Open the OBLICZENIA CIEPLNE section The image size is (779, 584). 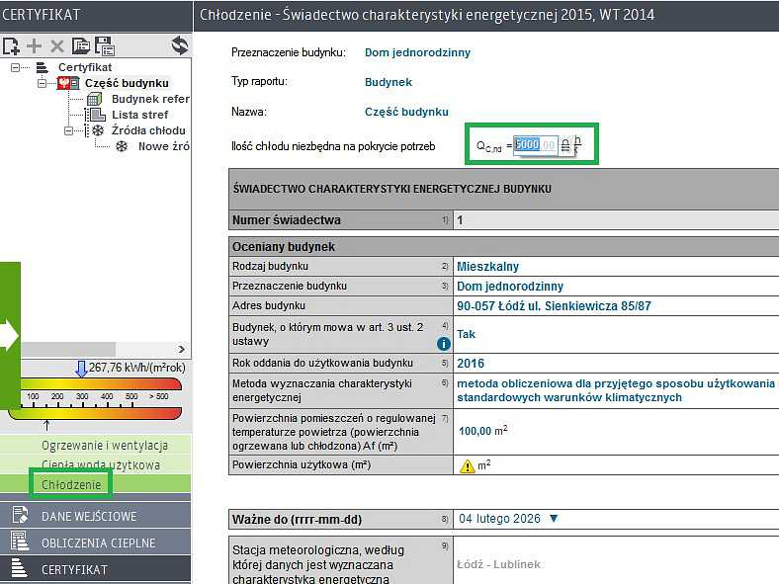(95, 542)
